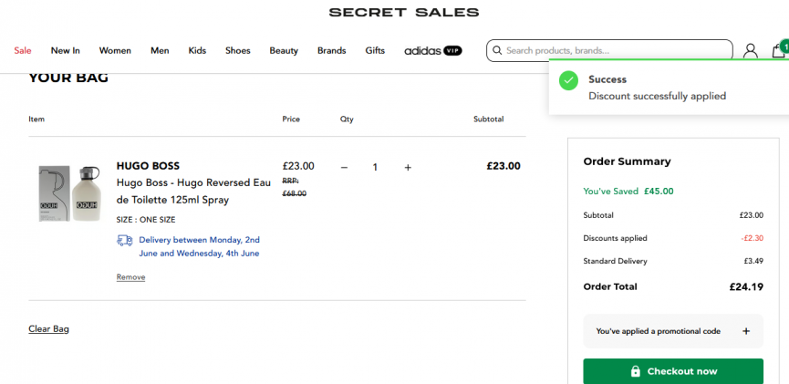Open the Sale menu item
The height and width of the screenshot is (384, 789).
pos(23,51)
